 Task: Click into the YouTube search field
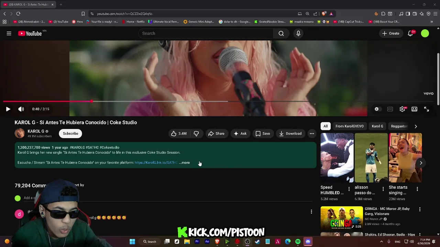coord(206,33)
